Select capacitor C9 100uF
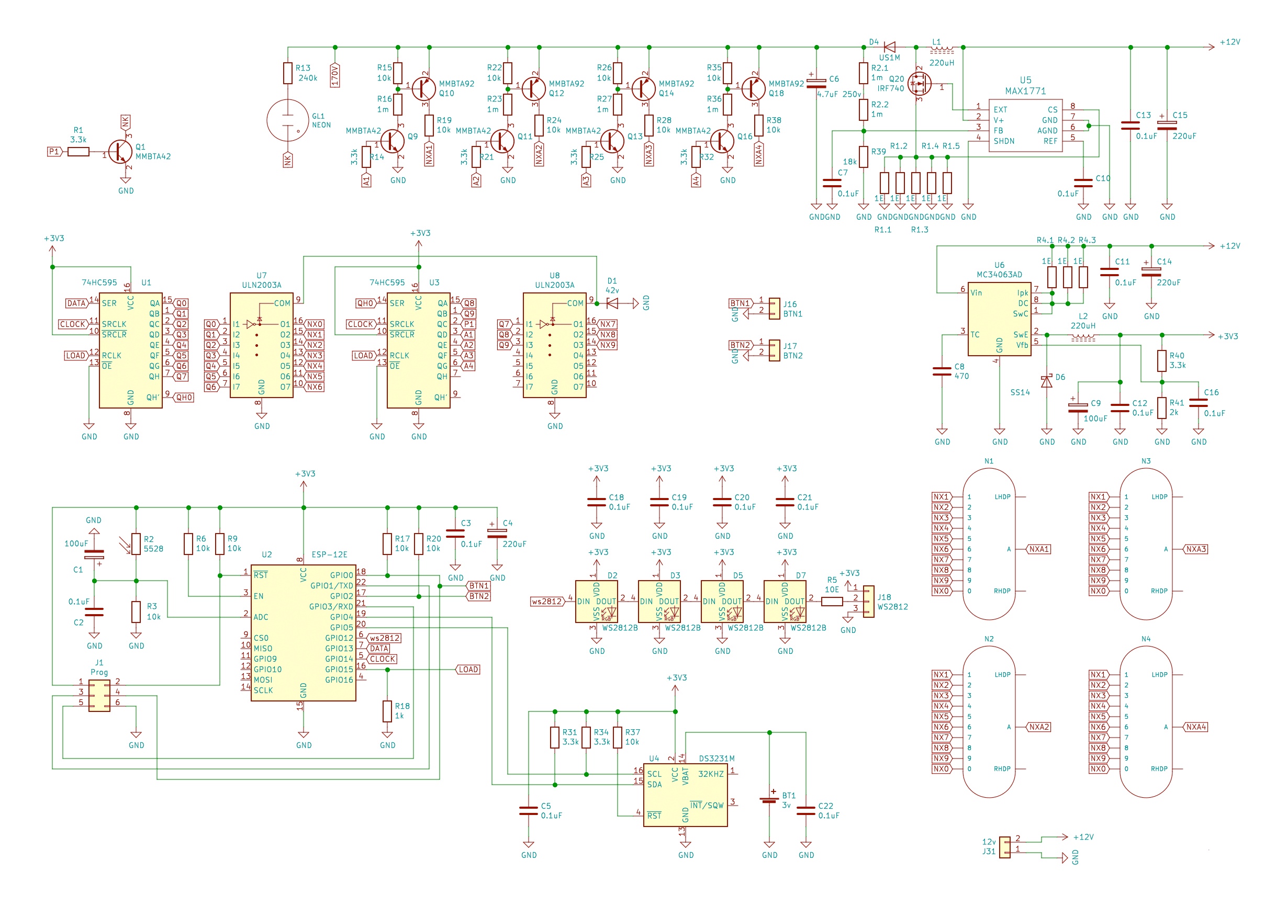 (x=1078, y=407)
